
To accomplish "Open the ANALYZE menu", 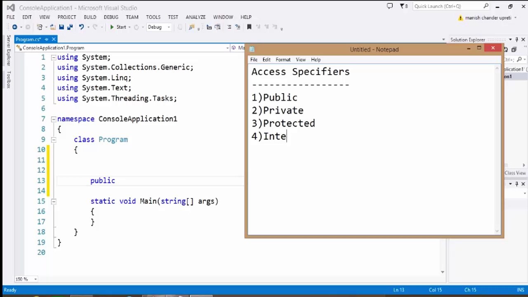I will pyautogui.click(x=196, y=17).
